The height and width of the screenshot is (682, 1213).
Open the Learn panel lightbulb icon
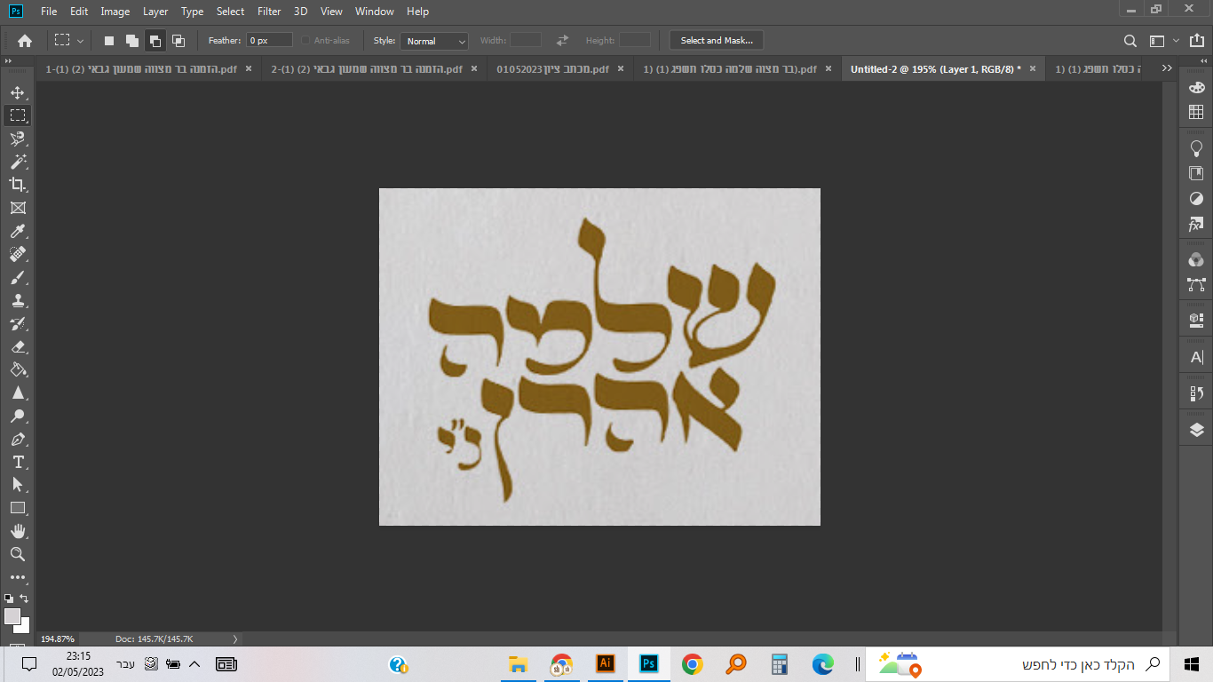click(x=1196, y=148)
